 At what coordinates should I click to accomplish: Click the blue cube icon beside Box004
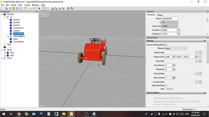5,14
